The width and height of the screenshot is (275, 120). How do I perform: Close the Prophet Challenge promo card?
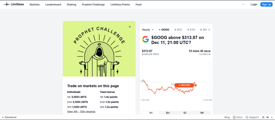tap(130, 27)
